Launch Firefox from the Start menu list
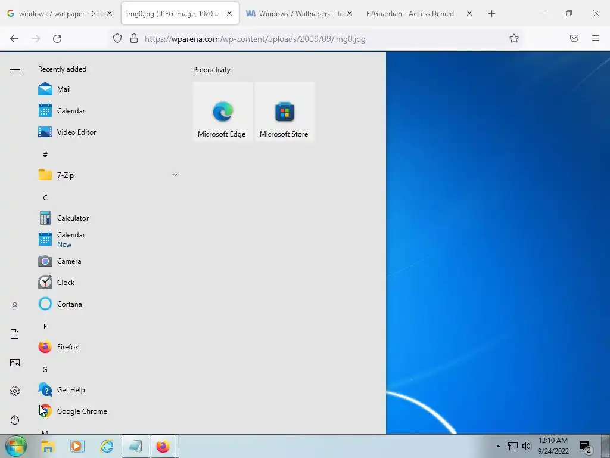The height and width of the screenshot is (458, 610). pos(108,346)
